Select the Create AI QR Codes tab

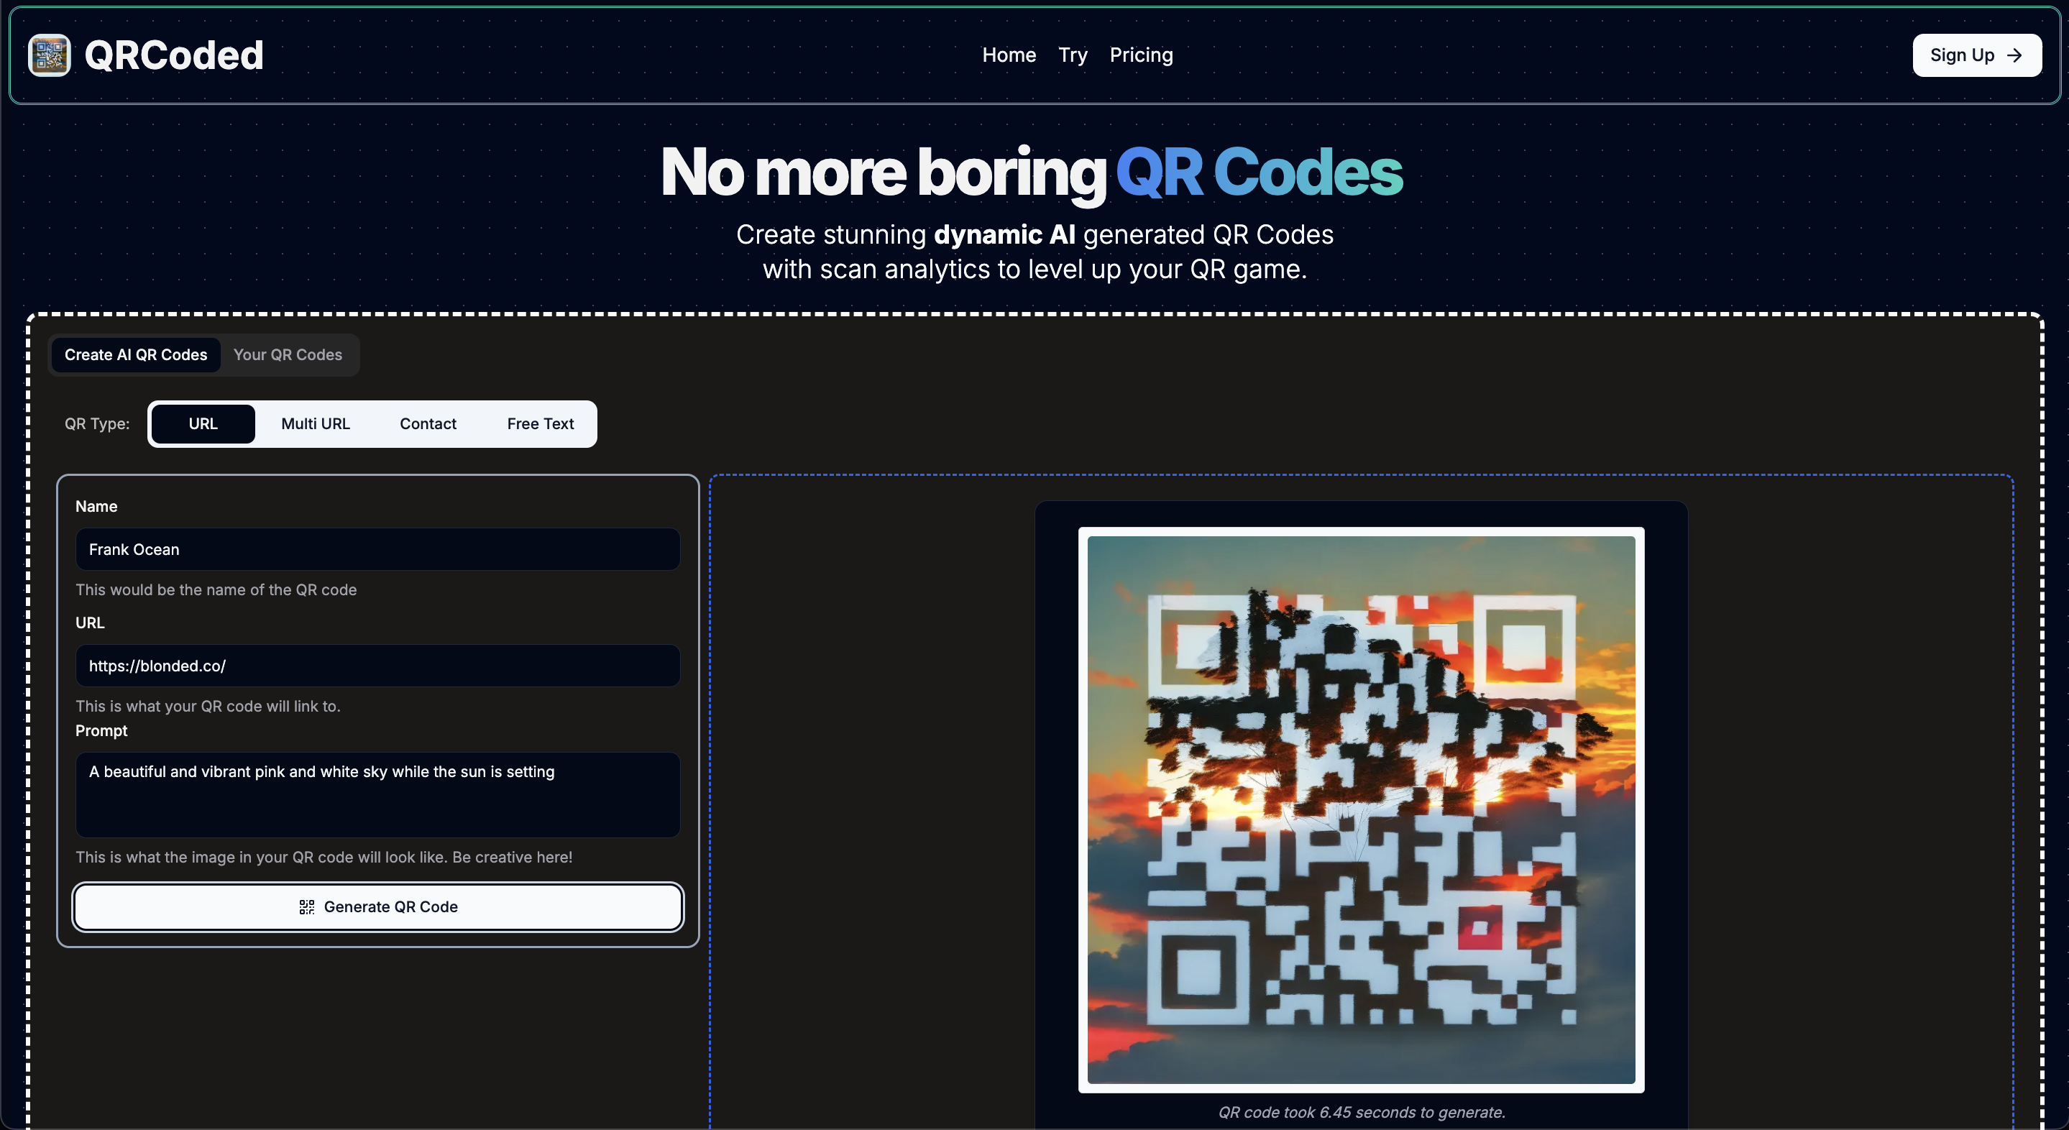pyautogui.click(x=135, y=354)
